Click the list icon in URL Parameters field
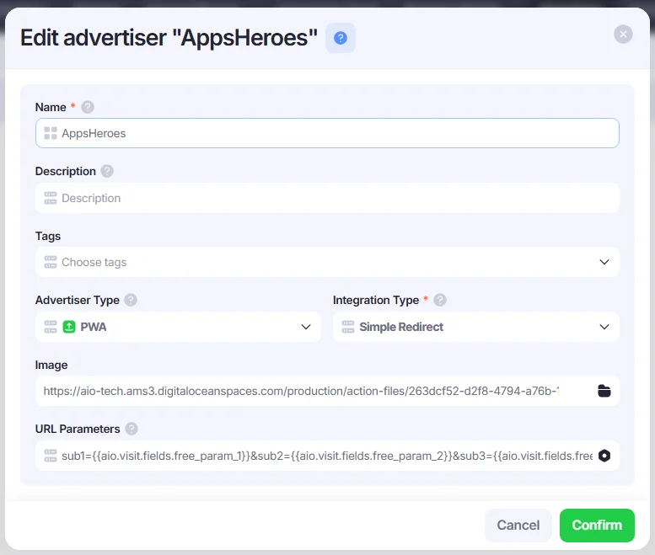 click(x=51, y=456)
